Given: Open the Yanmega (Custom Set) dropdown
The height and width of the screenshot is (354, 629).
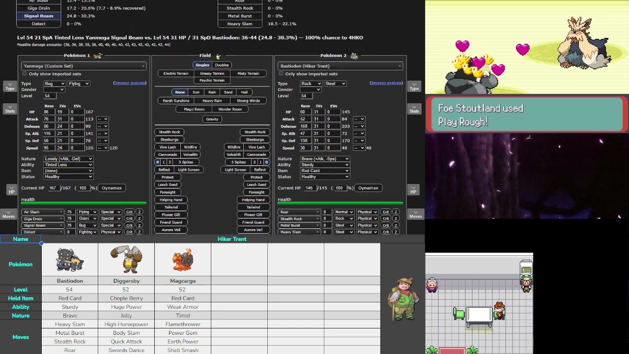Looking at the screenshot, I should point(84,66).
